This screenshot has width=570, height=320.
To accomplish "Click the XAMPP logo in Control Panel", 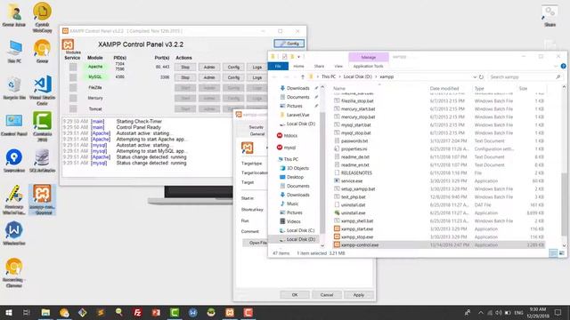I will click(x=68, y=44).
